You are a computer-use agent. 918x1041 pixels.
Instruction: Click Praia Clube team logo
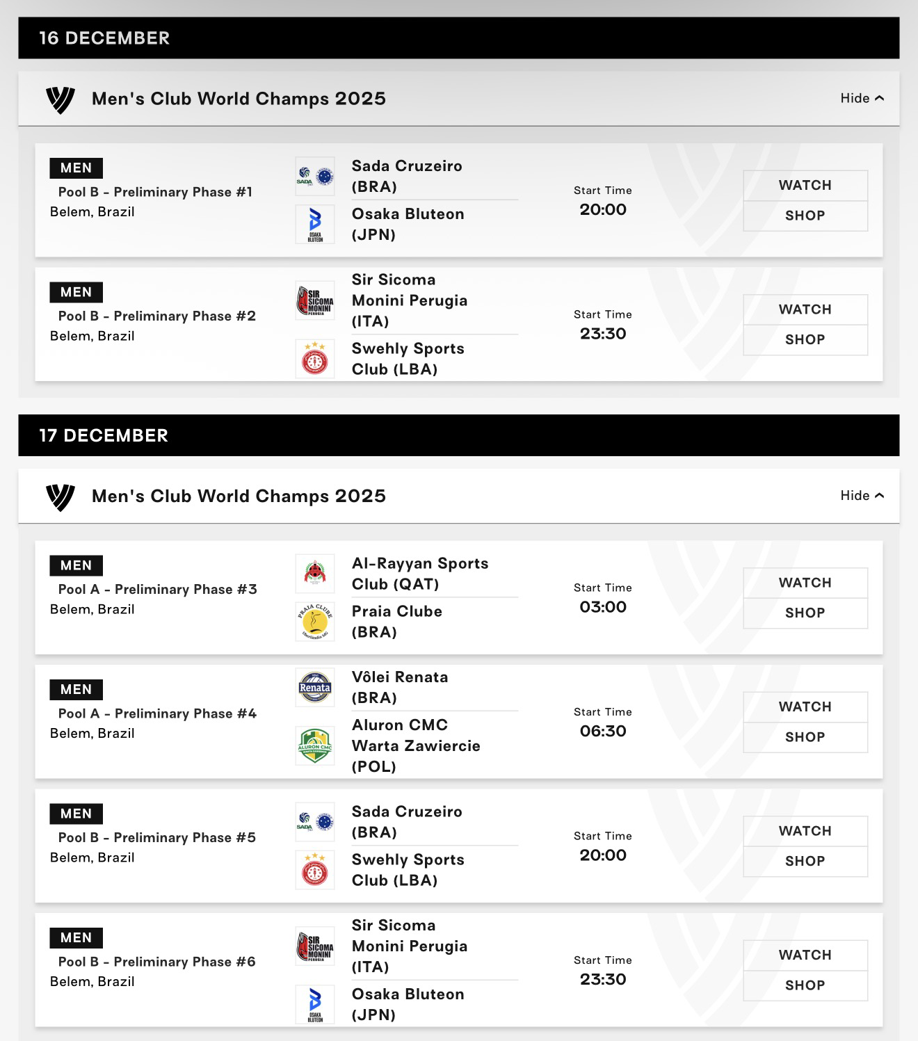click(315, 622)
